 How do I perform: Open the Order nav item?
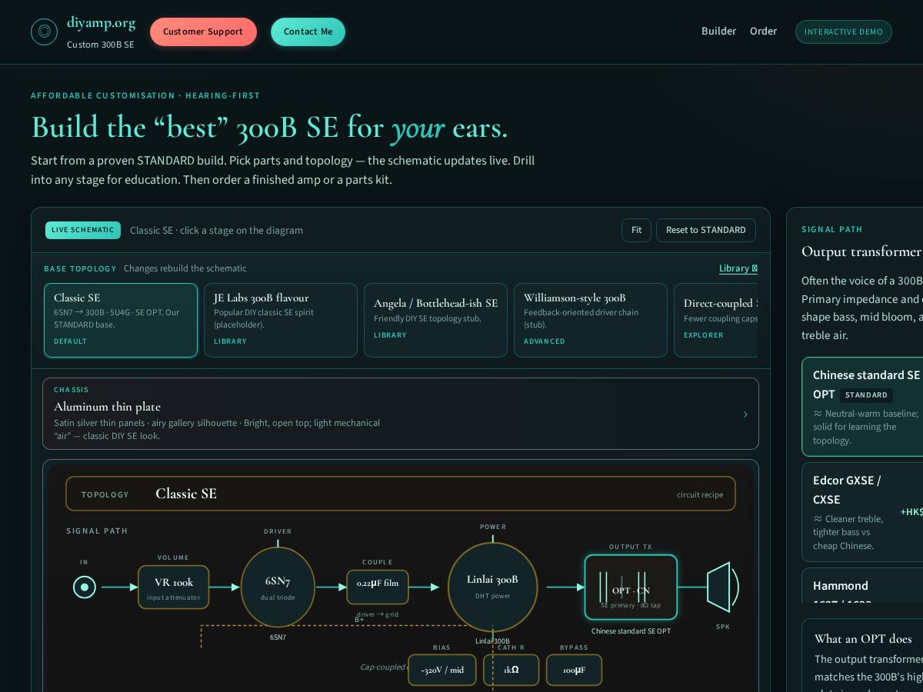tap(763, 32)
